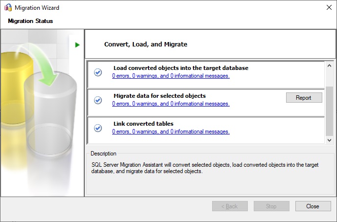
Task: Click the Migration Wizard app icon
Action: (x=8, y=7)
